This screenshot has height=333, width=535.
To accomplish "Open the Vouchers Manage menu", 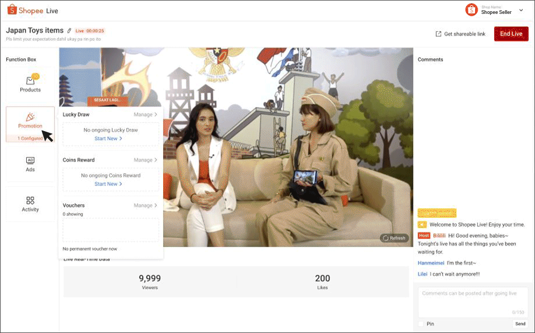I will [x=146, y=205].
